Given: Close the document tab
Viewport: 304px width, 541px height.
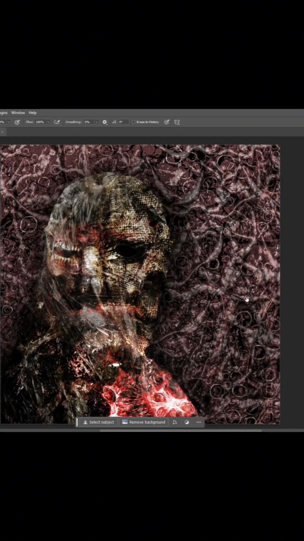Looking at the screenshot, I should point(2,132).
